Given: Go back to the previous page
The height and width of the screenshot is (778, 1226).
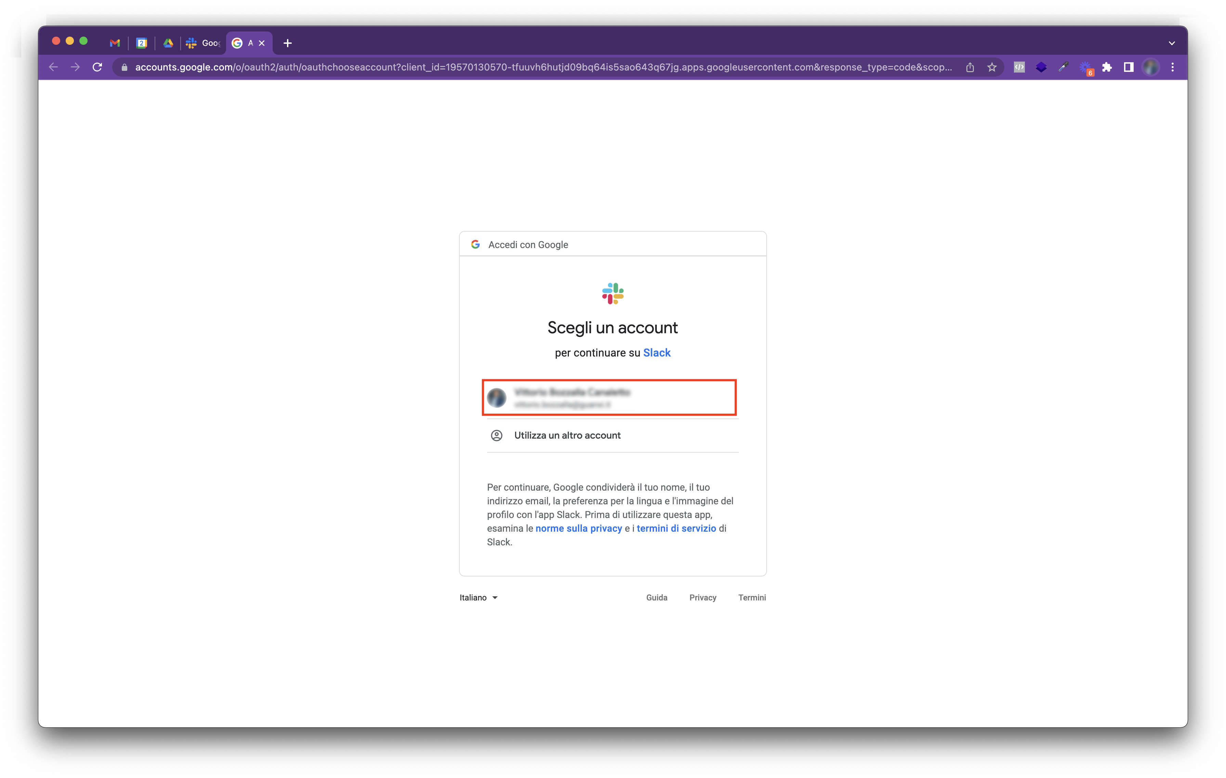Looking at the screenshot, I should (53, 67).
